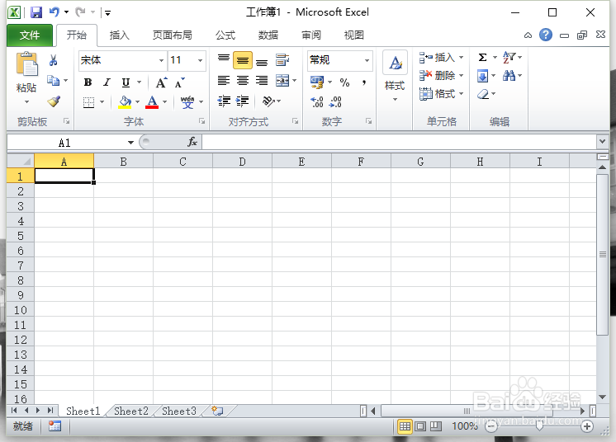Toggle Center horizontal alignment
The image size is (616, 442).
click(243, 81)
